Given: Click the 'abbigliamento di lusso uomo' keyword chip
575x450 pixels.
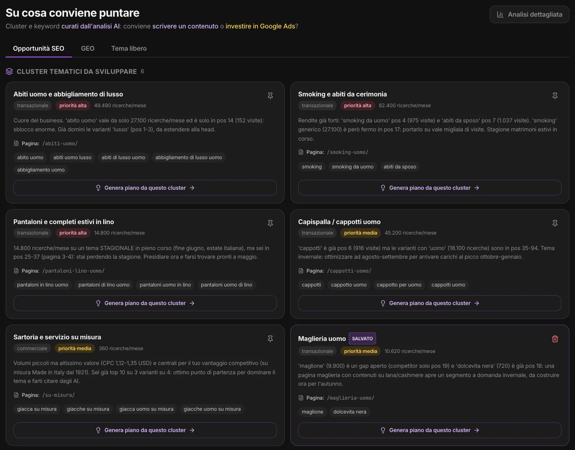Looking at the screenshot, I should pyautogui.click(x=189, y=157).
